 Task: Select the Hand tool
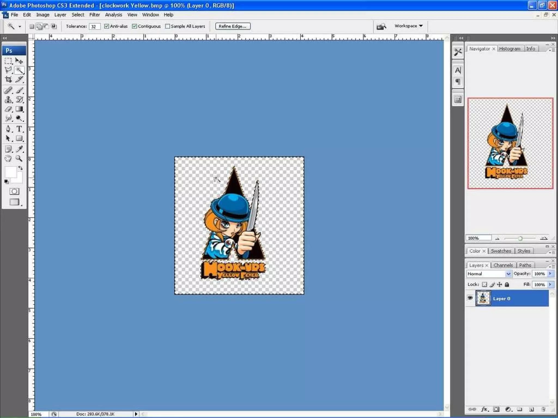pyautogui.click(x=8, y=158)
